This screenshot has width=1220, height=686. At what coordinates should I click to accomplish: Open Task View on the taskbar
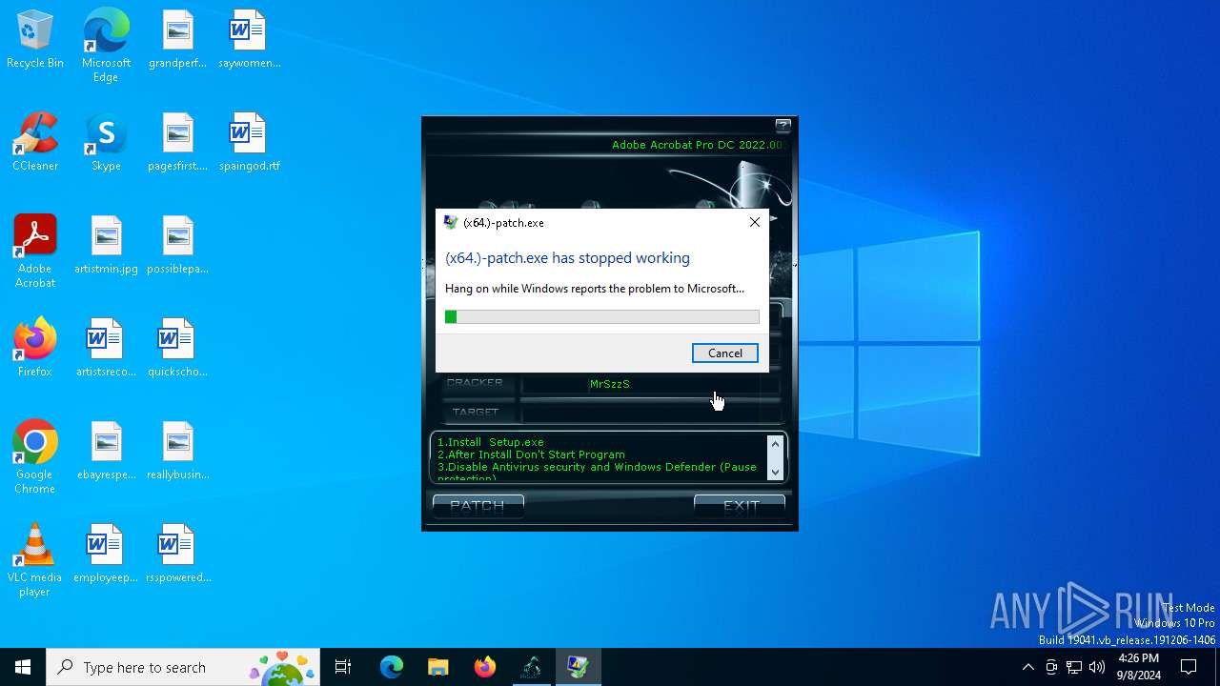click(x=343, y=667)
